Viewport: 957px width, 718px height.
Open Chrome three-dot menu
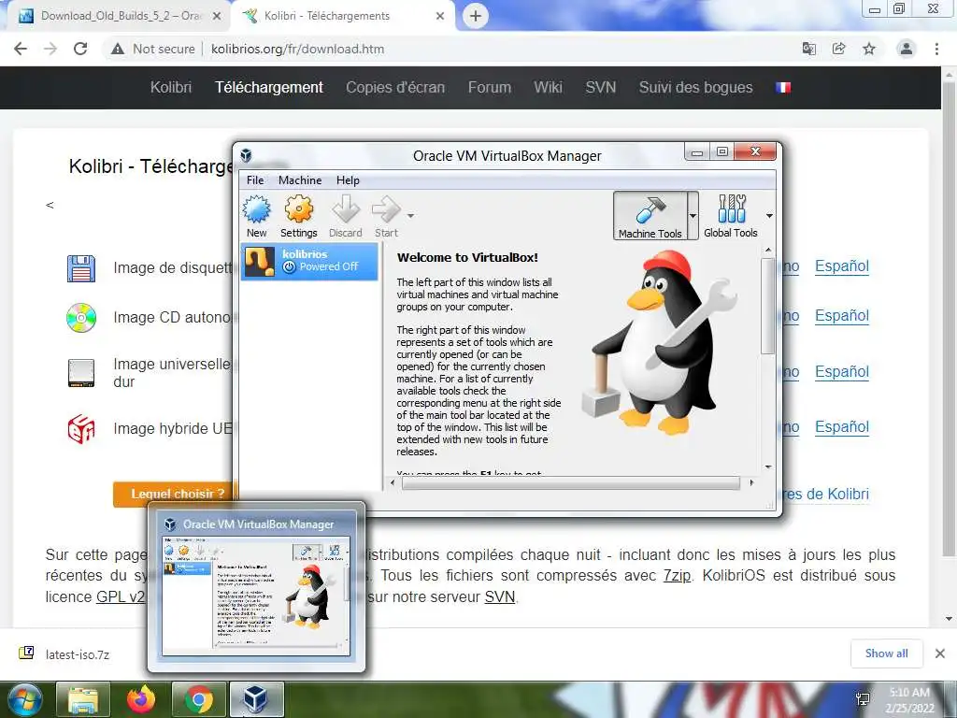[x=936, y=49]
